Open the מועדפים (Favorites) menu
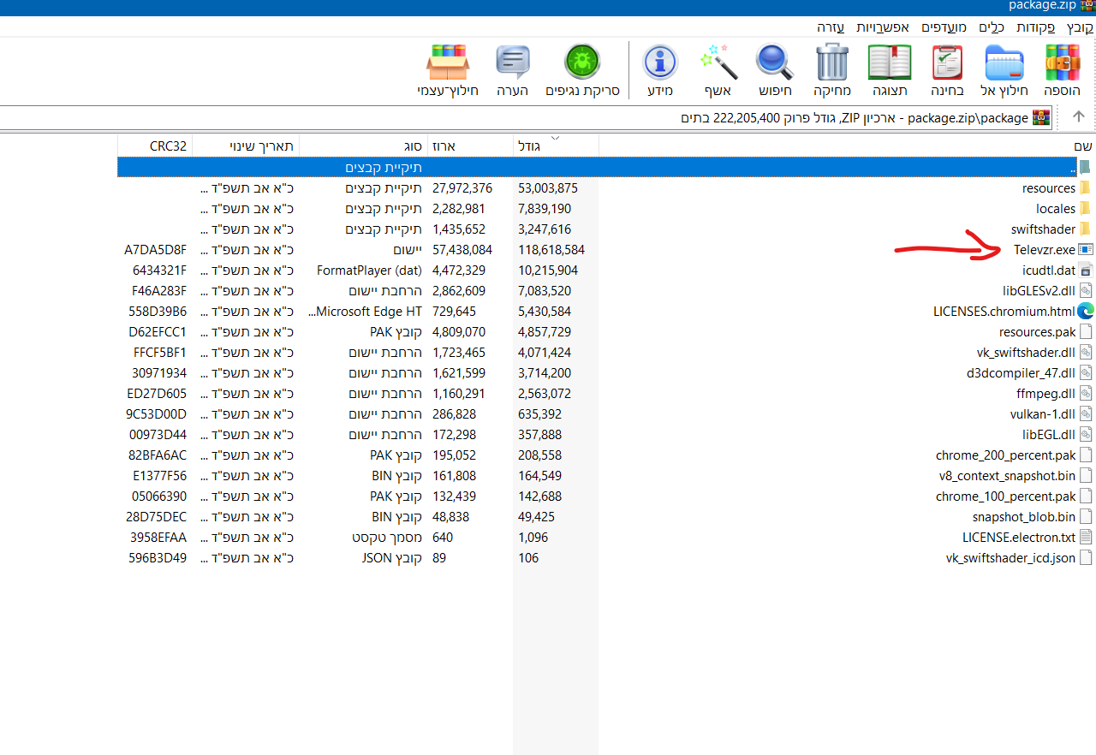The height and width of the screenshot is (755, 1096). click(944, 27)
